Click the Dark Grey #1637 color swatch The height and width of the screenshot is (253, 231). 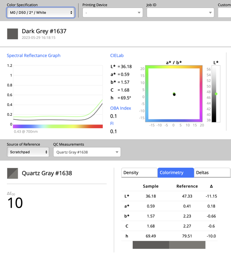tap(12, 34)
